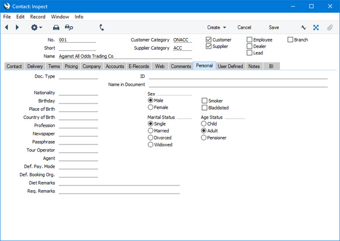
Task: Open the Record menu
Action: 38,17
